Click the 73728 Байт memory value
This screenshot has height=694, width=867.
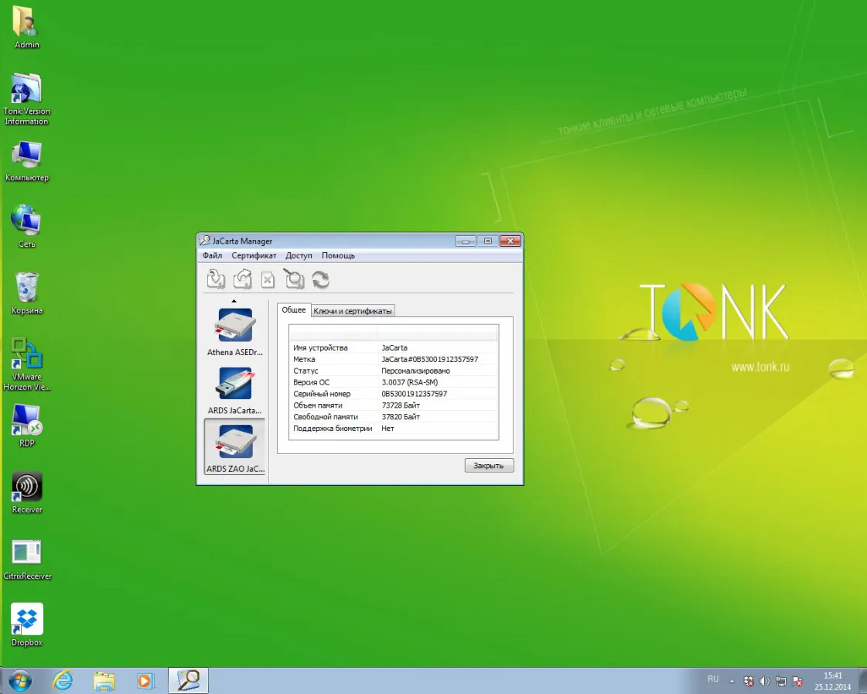401,405
